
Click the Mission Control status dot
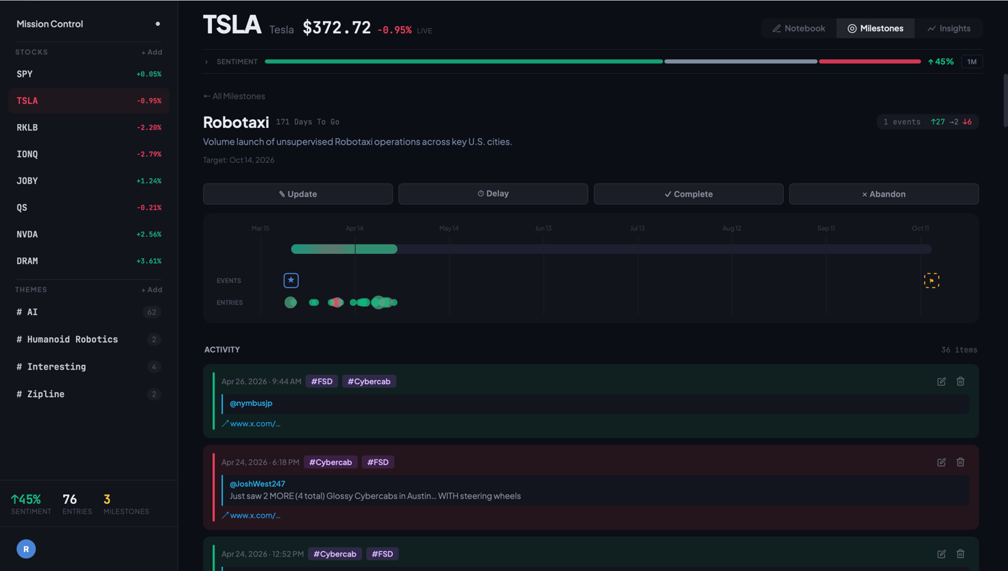158,24
